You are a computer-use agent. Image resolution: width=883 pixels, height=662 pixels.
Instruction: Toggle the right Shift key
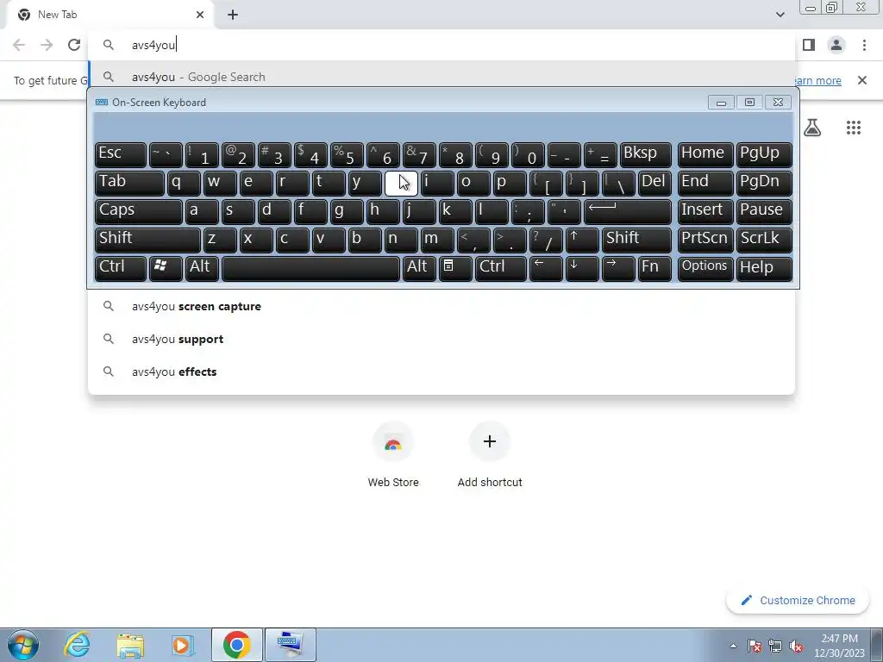pos(636,240)
